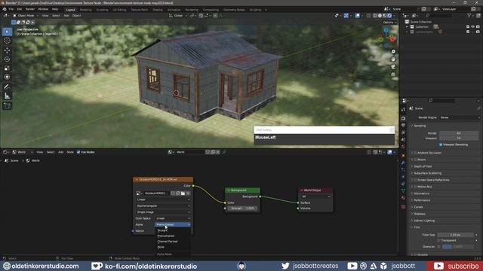The width and height of the screenshot is (483, 271).
Task: Open the Render Engine dropdown
Action: pos(460,117)
